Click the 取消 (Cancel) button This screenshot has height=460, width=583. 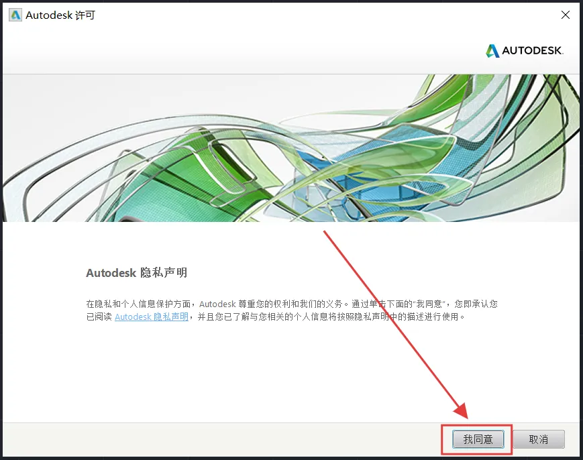coord(538,439)
